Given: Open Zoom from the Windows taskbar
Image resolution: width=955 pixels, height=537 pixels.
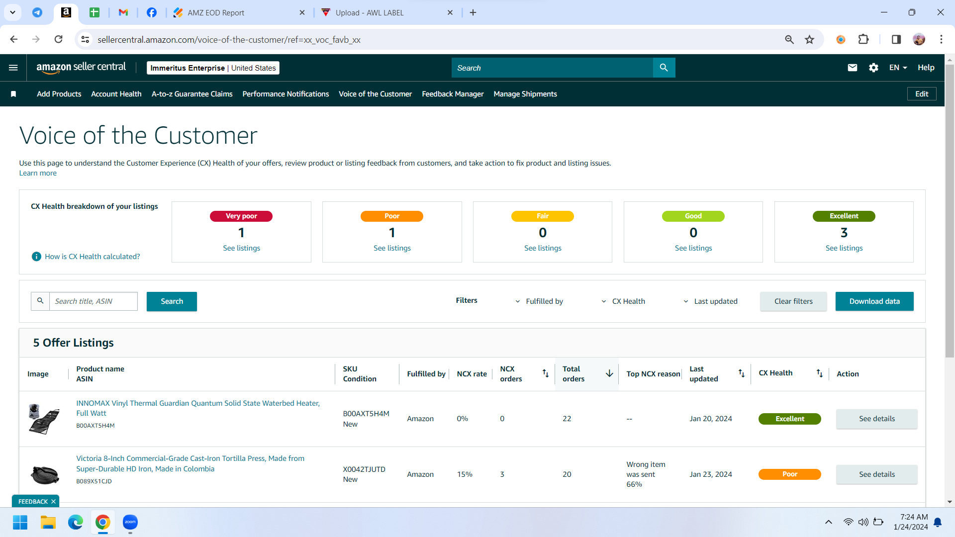Looking at the screenshot, I should (130, 522).
